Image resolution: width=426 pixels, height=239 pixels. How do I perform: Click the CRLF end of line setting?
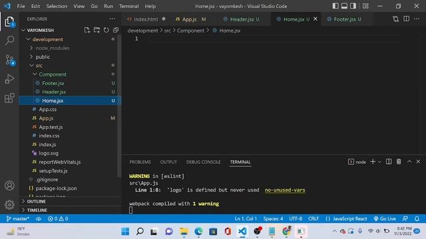pos(314,218)
